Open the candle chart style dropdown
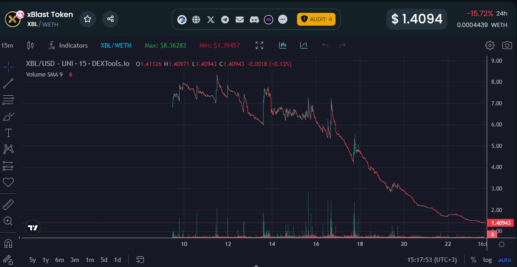This screenshot has height=267, width=517. coord(31,45)
